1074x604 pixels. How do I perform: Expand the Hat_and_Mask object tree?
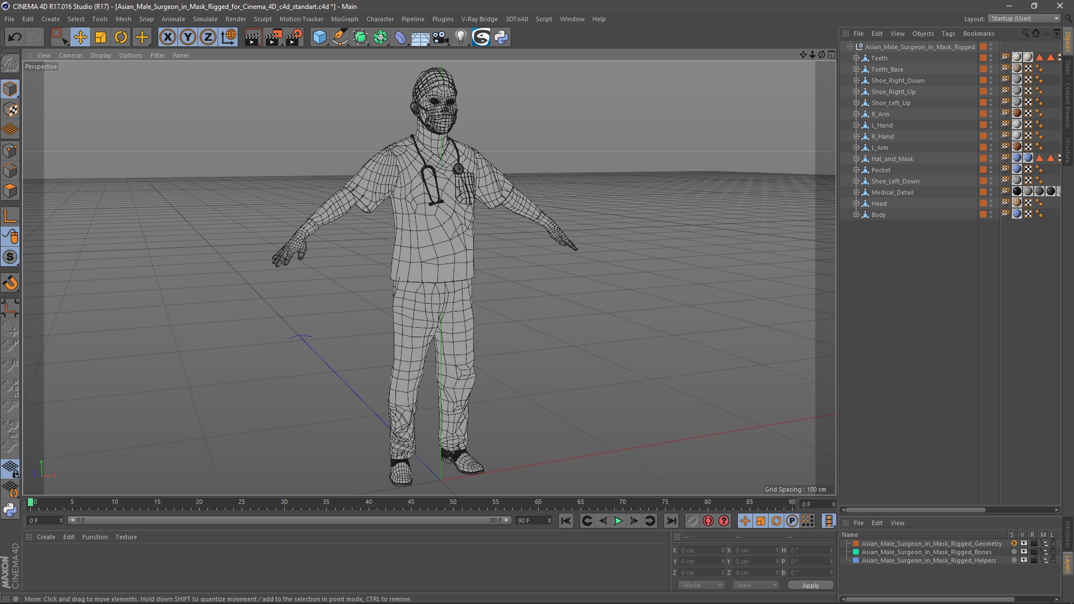[x=856, y=159]
